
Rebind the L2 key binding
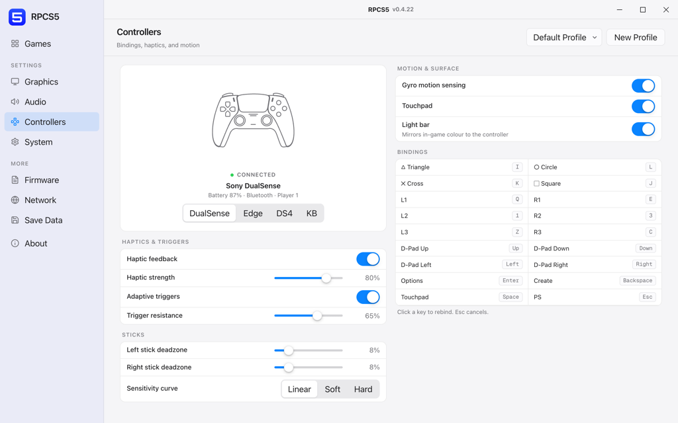(517, 215)
